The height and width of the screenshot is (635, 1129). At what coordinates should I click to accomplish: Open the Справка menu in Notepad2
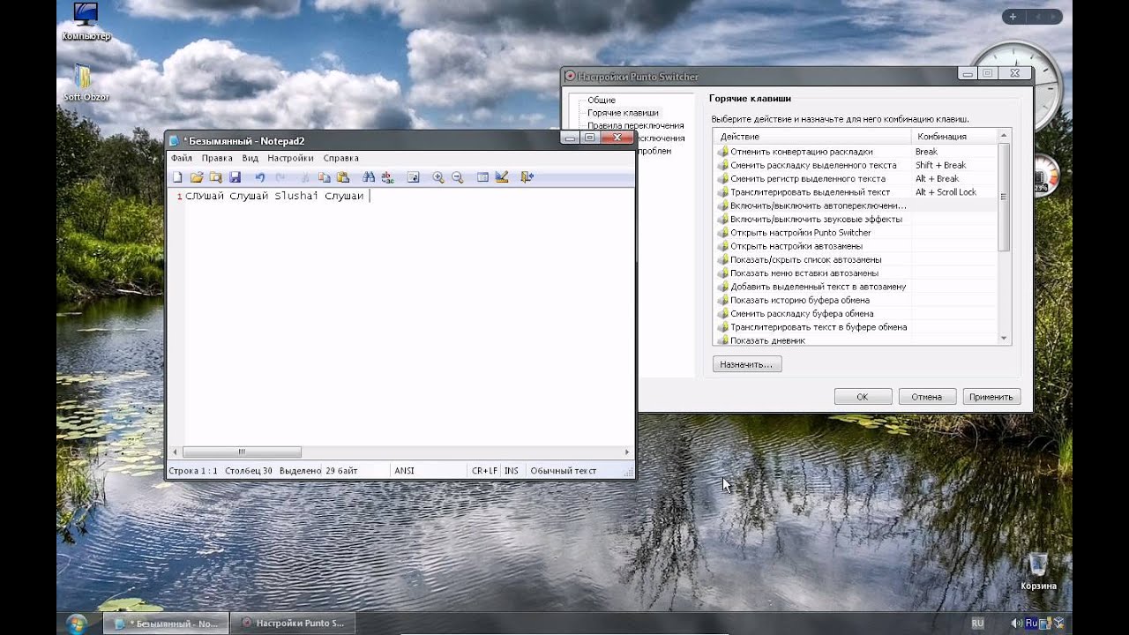340,158
